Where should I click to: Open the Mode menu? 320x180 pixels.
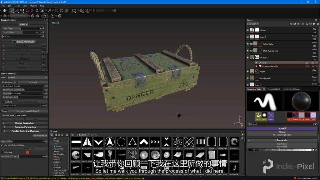click(17, 6)
